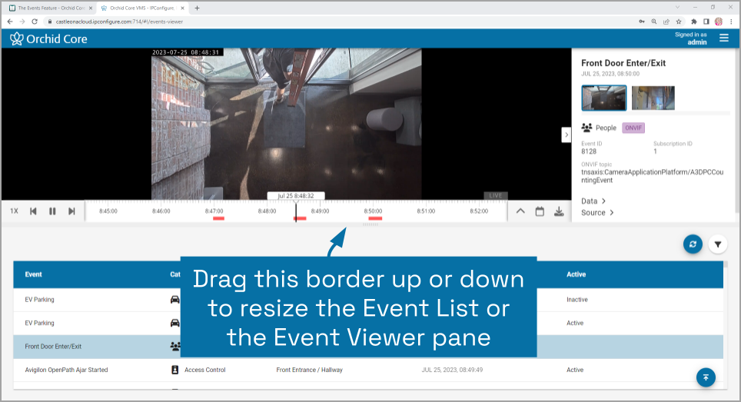Click the People category icon in details
Screen dimensions: 741x402
[x=586, y=128]
